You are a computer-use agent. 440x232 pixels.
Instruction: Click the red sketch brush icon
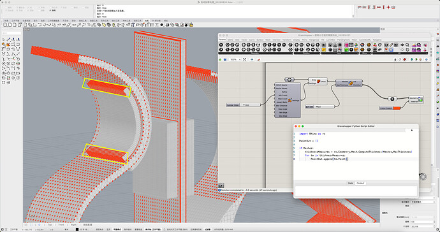(x=258, y=59)
